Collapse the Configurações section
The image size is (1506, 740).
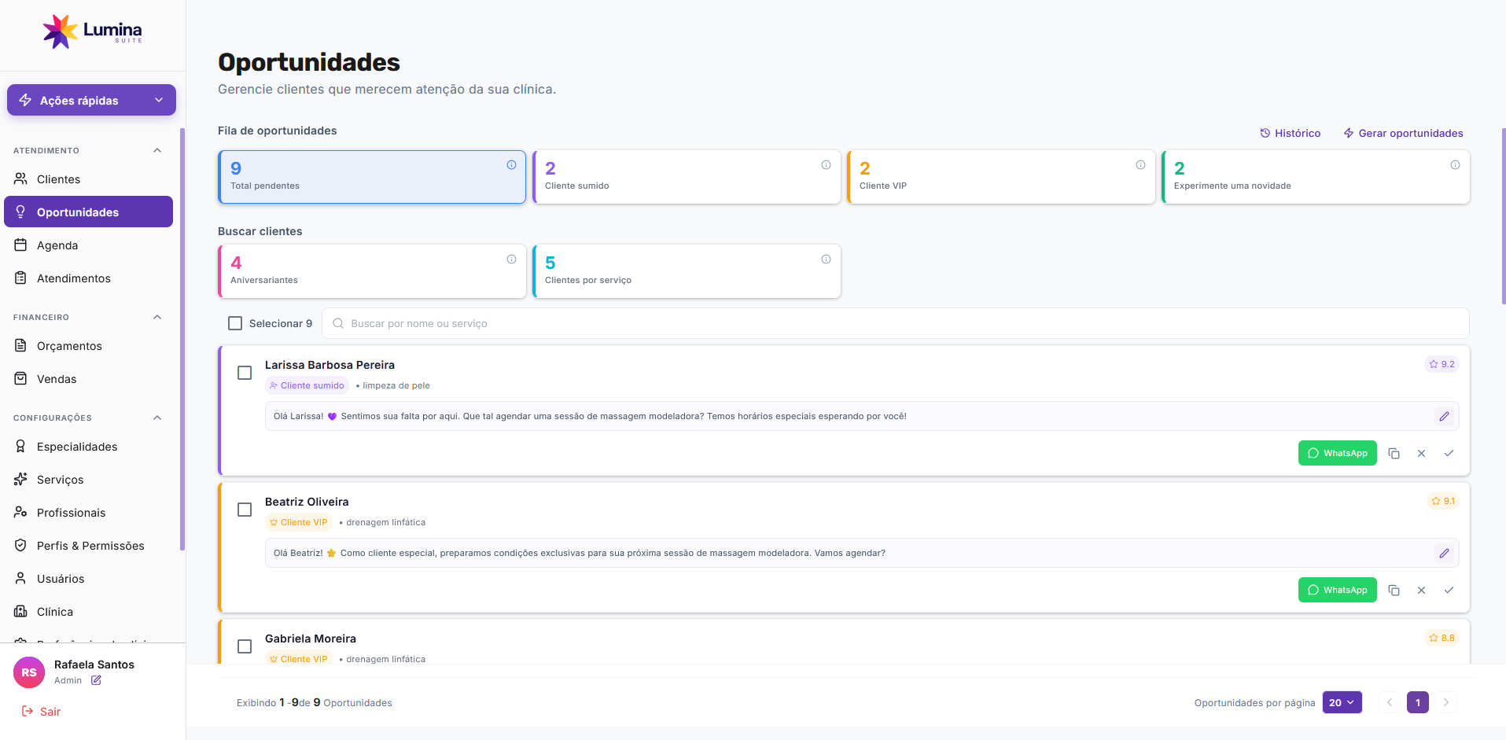[157, 418]
